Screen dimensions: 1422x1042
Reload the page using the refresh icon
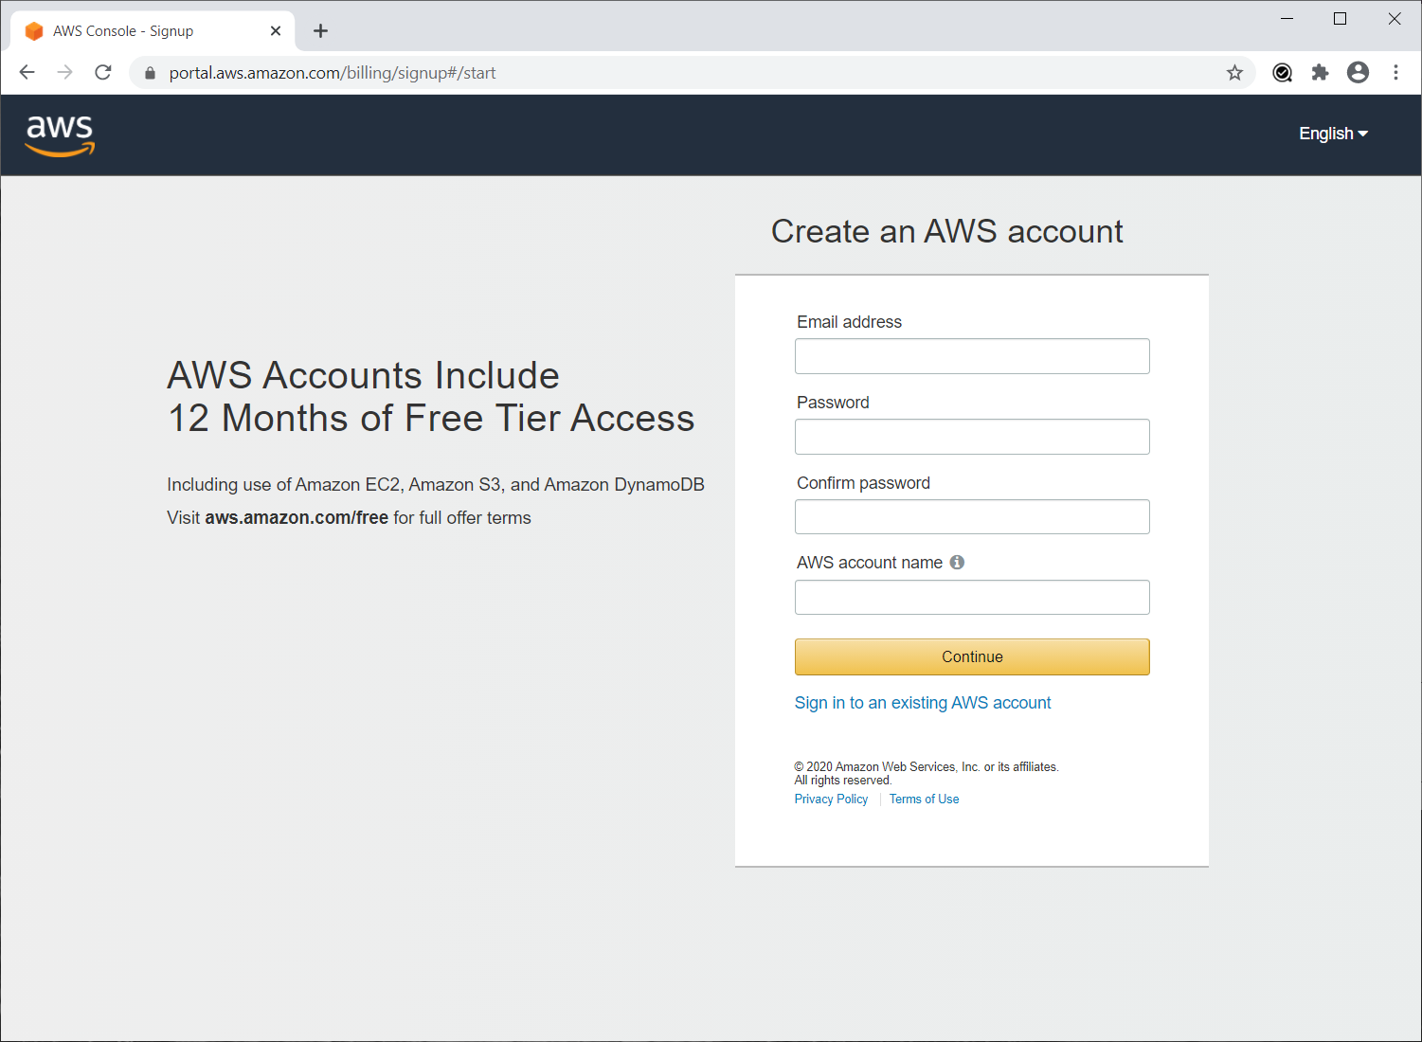(103, 73)
